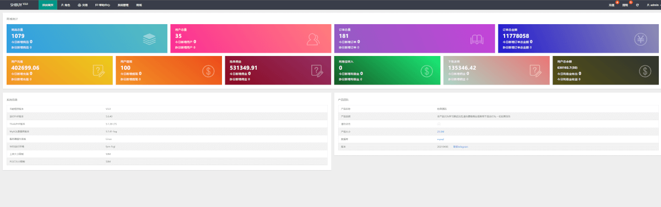Click the fpm-fcgi runtime value
Screen dimensions: 661x207
coord(110,147)
